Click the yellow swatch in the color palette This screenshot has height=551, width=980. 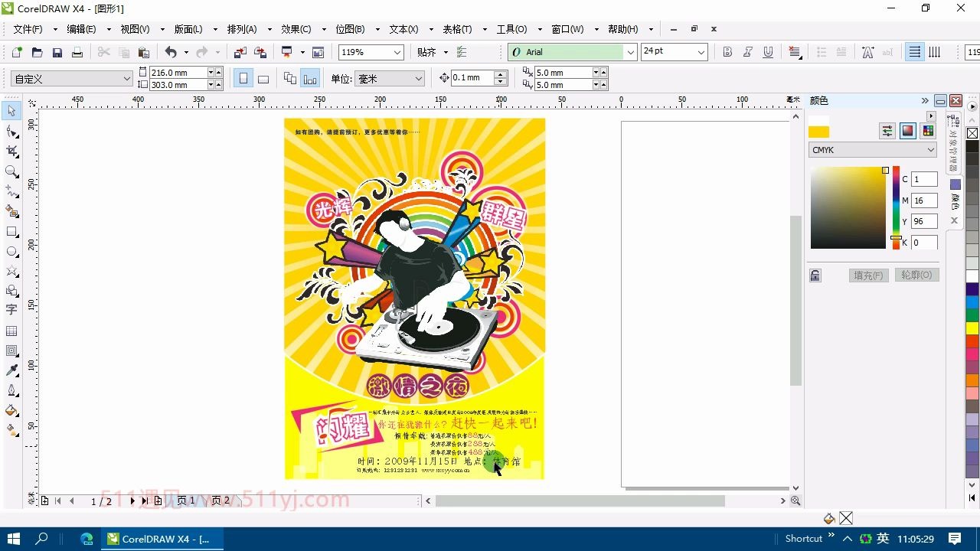pyautogui.click(x=972, y=328)
